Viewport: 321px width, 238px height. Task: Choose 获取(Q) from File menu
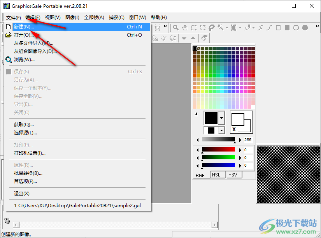tap(77, 125)
